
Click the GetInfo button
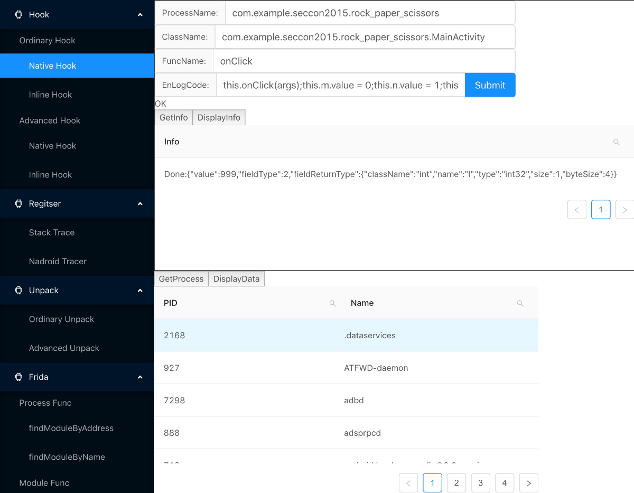(173, 118)
